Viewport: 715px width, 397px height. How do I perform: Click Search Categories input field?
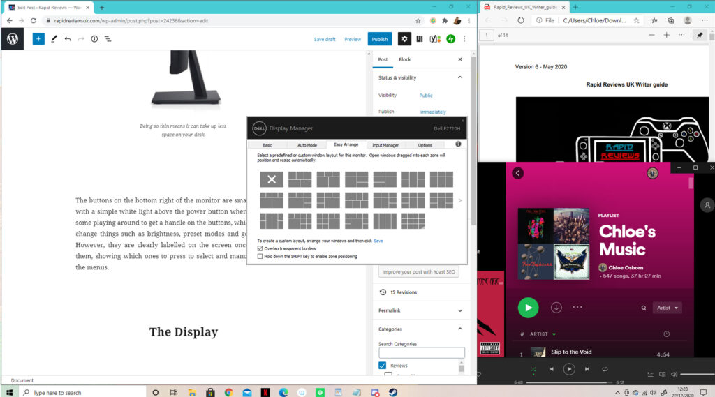point(421,353)
